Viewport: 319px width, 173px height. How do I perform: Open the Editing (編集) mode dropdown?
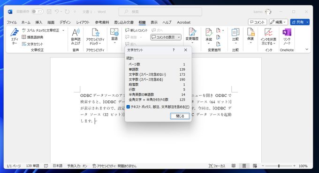point(278,22)
